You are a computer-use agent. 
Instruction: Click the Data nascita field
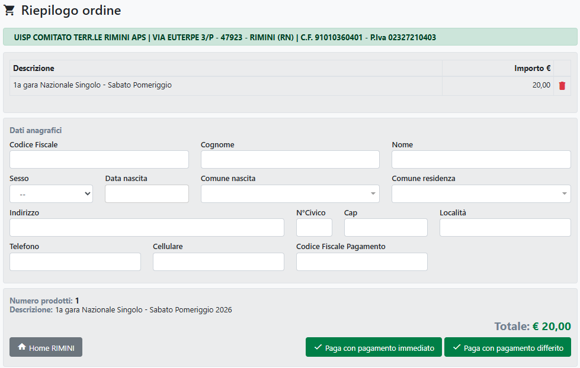(146, 194)
